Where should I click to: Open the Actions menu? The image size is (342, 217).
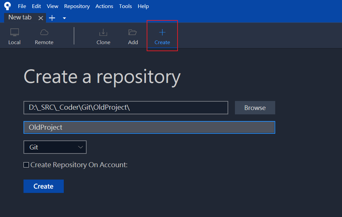tap(104, 6)
